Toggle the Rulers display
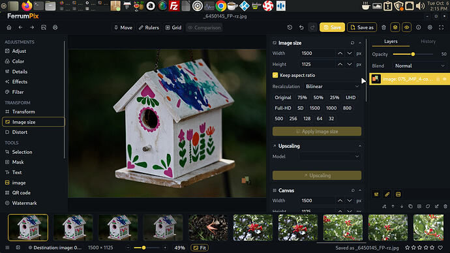450x253 pixels. coord(149,27)
